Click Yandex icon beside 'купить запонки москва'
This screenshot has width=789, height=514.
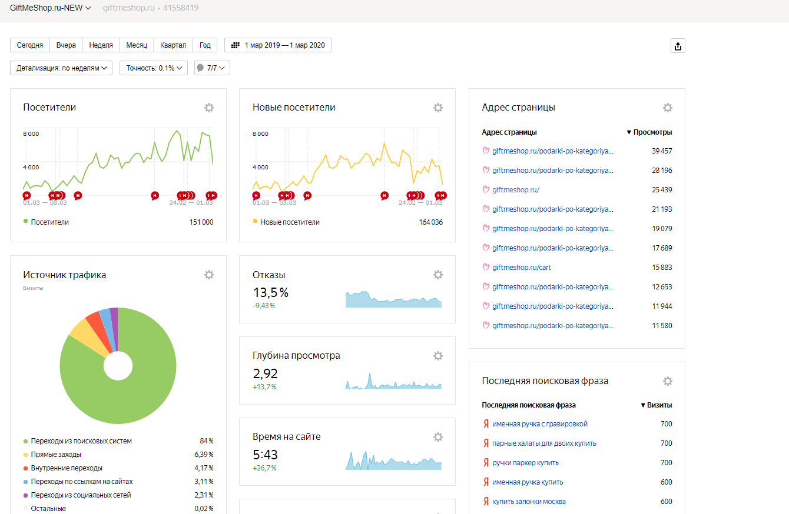point(486,502)
